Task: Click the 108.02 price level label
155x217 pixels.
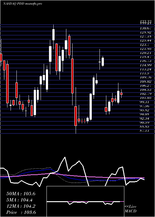Action: [x=146, y=82]
